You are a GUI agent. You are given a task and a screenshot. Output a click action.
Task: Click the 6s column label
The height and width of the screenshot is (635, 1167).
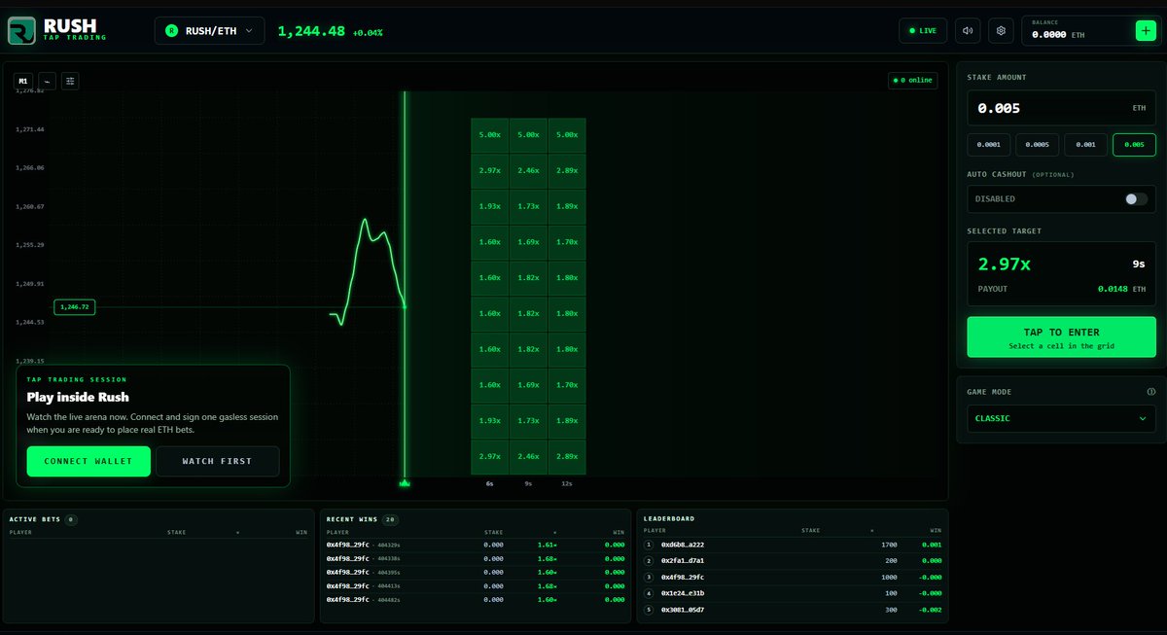tap(490, 483)
